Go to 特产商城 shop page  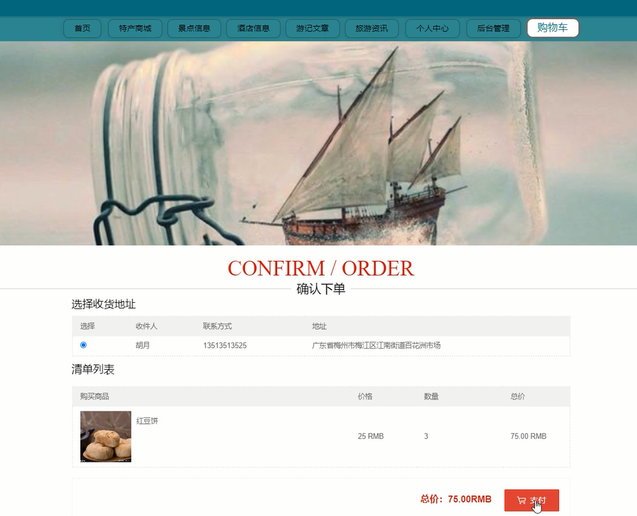[135, 28]
